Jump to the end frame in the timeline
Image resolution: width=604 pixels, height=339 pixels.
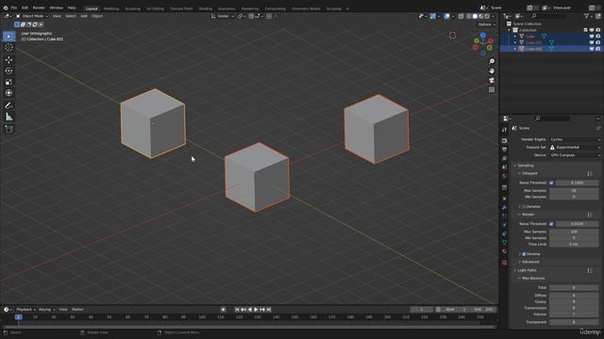pos(269,310)
